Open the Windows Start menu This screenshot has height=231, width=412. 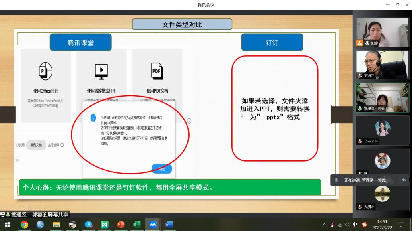(8, 225)
